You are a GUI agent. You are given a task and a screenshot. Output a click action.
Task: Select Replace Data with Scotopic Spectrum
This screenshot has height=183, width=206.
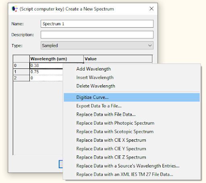point(132,132)
